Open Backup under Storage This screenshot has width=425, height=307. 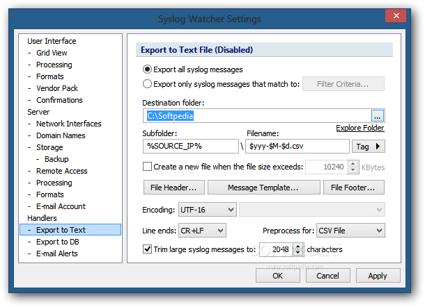[56, 159]
